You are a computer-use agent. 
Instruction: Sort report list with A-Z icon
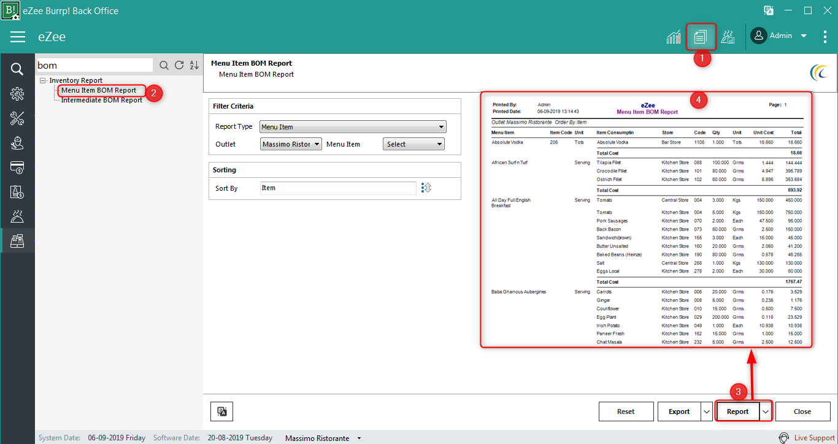click(x=194, y=66)
